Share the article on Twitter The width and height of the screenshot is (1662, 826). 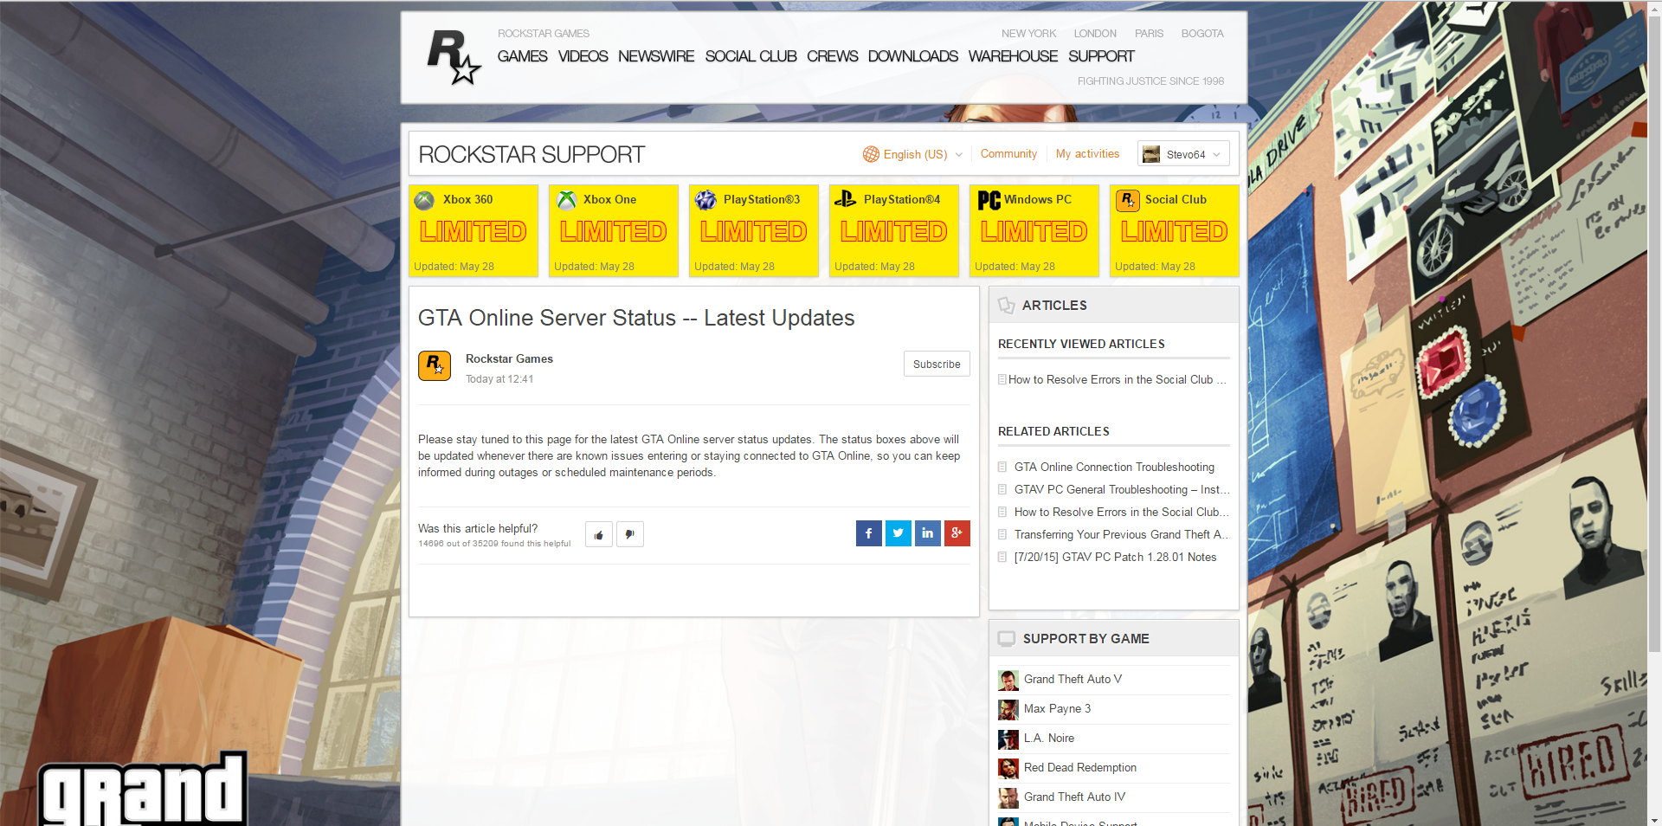[x=899, y=533]
